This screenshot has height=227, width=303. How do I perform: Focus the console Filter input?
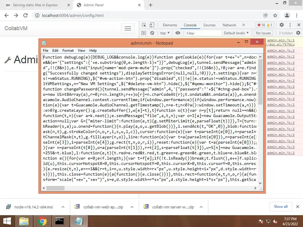click(203, 33)
